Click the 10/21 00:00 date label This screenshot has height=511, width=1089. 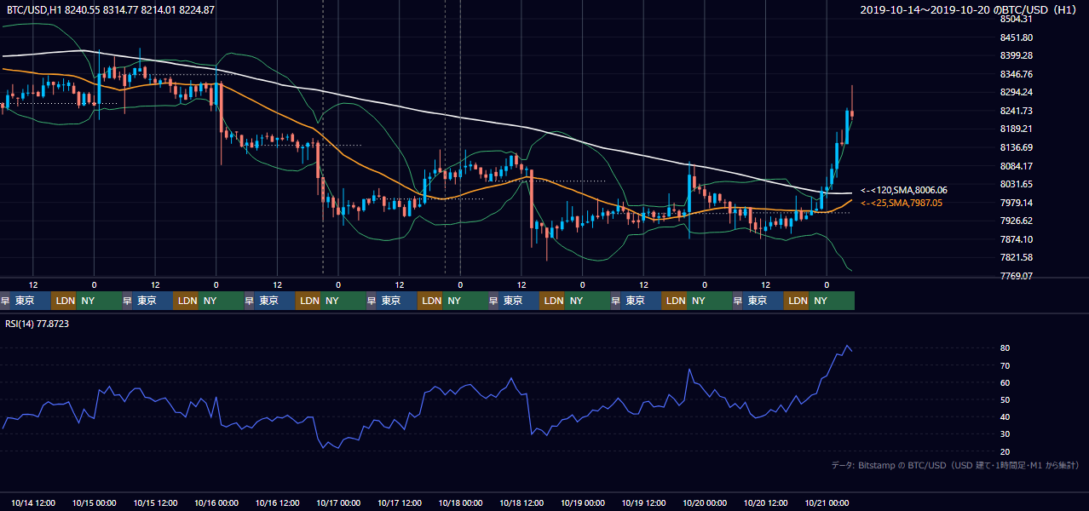[827, 502]
